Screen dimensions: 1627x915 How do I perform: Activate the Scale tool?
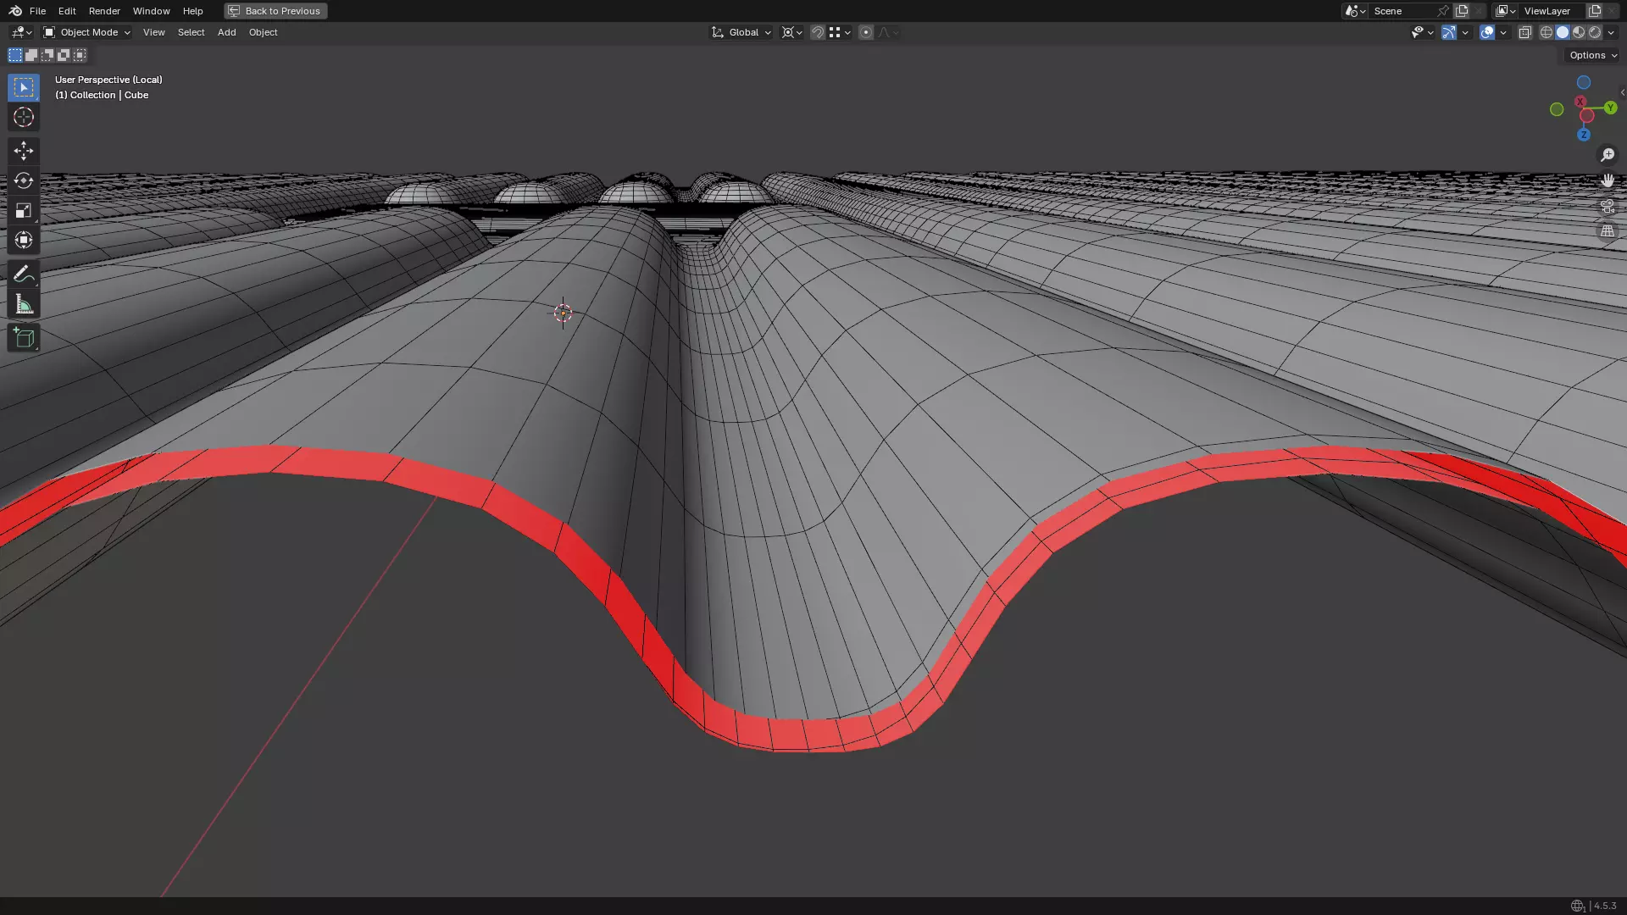(24, 210)
